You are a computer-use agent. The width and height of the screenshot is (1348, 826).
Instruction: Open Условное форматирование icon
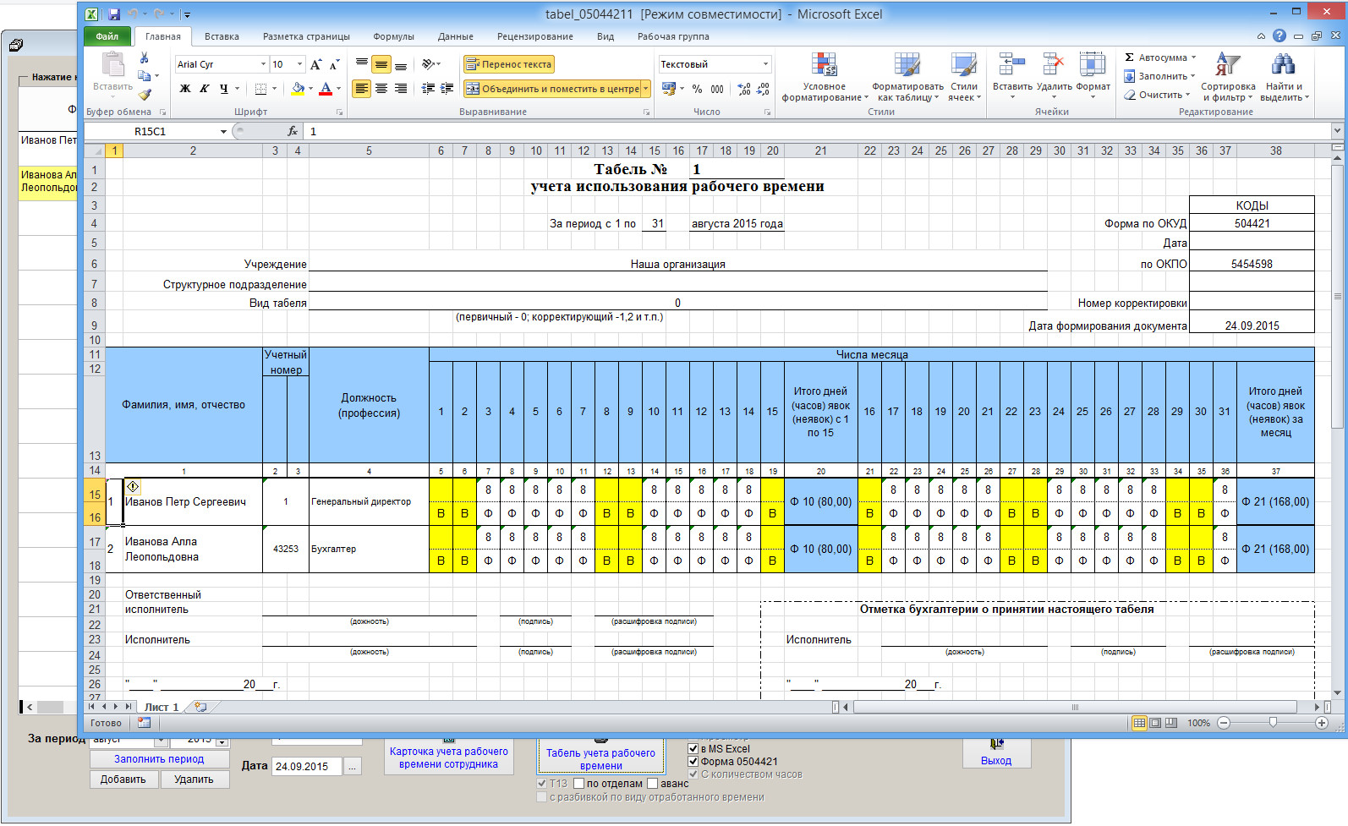coord(824,65)
